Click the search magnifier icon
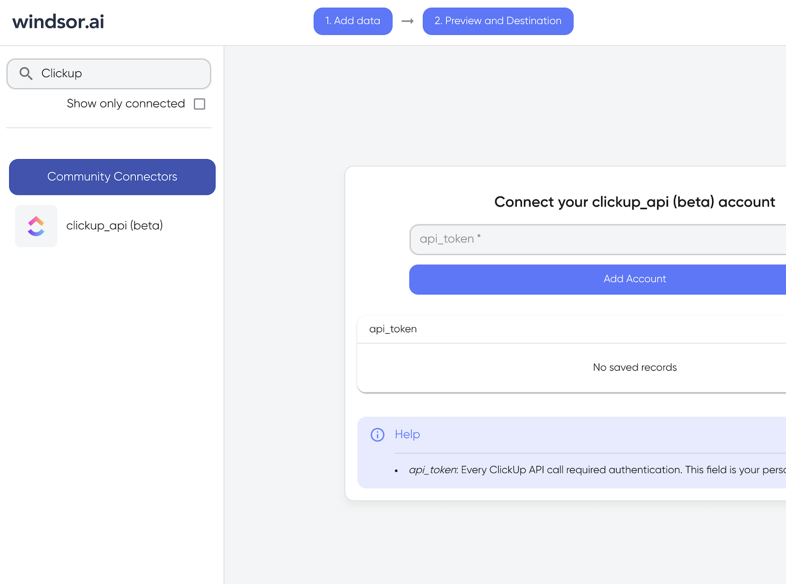Image resolution: width=786 pixels, height=584 pixels. [26, 73]
